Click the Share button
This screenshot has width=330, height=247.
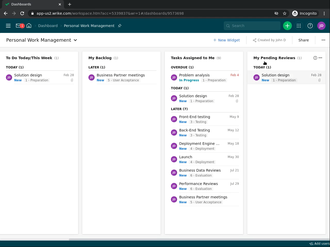point(303,40)
